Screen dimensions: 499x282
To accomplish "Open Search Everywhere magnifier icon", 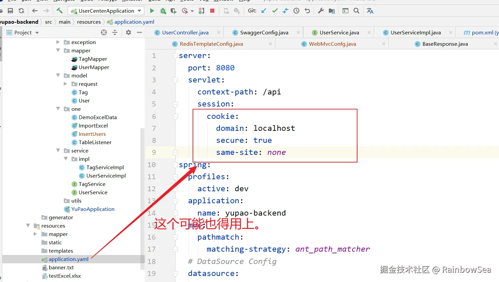I will (356, 11).
